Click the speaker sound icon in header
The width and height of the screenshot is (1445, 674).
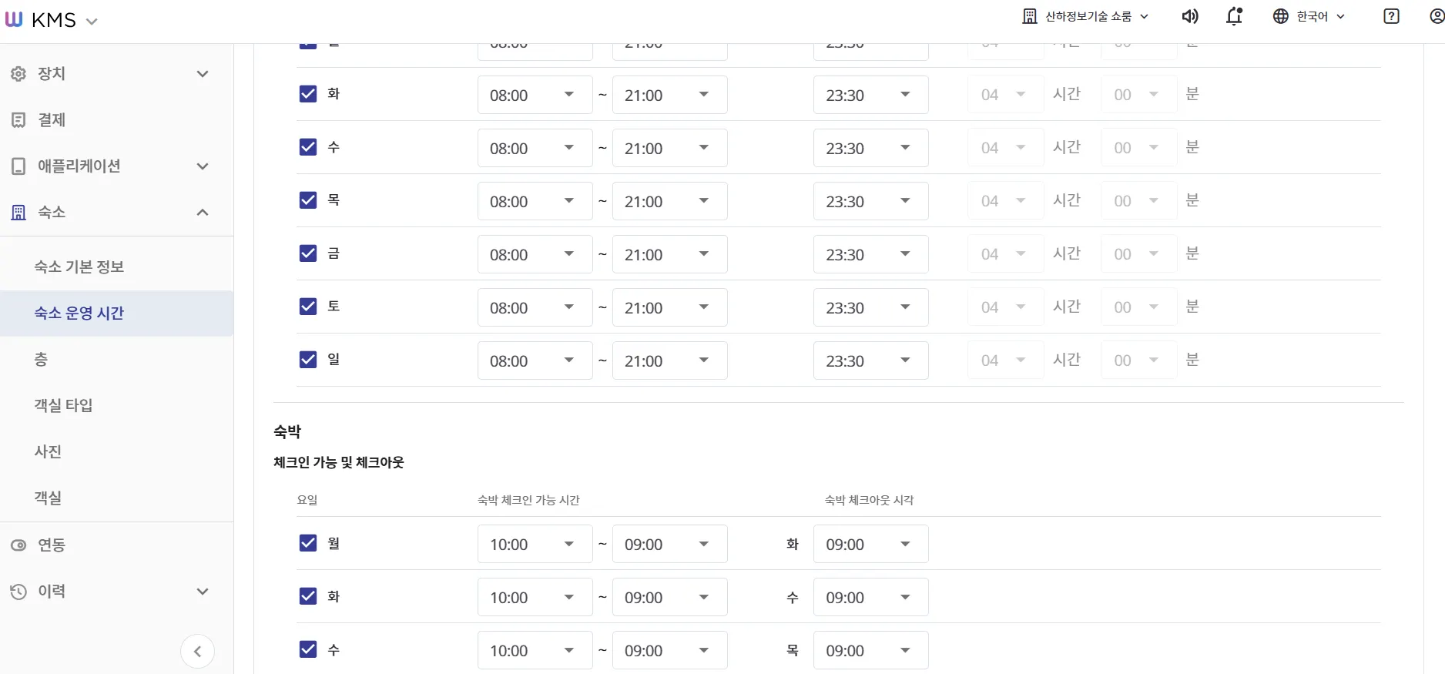1190,16
